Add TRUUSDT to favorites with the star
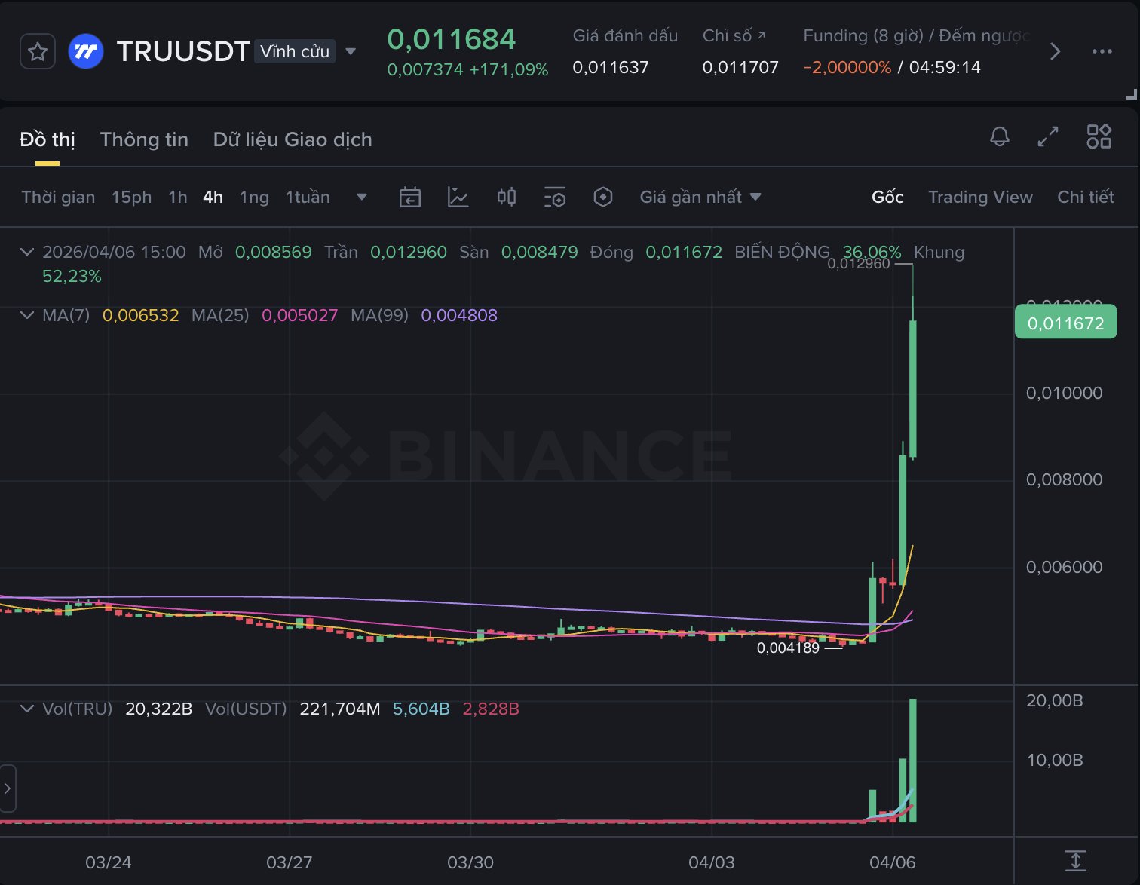 click(38, 52)
